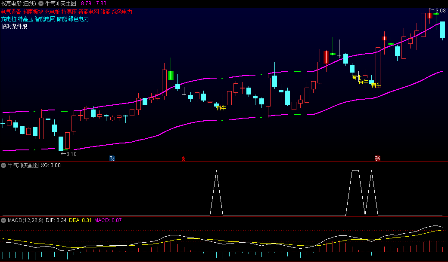
Task: Click the magenta 8.79 upper band value
Action: [x=86, y=4]
